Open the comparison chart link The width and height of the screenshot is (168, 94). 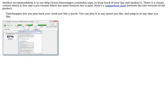115,5
